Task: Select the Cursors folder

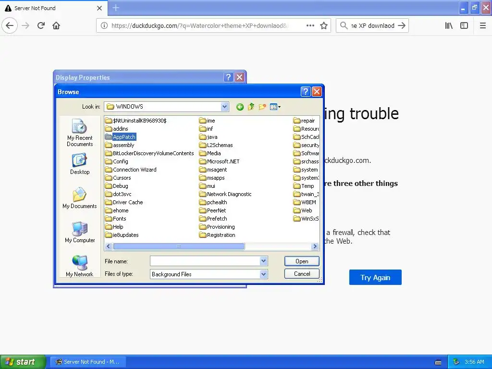Action: 118,178
